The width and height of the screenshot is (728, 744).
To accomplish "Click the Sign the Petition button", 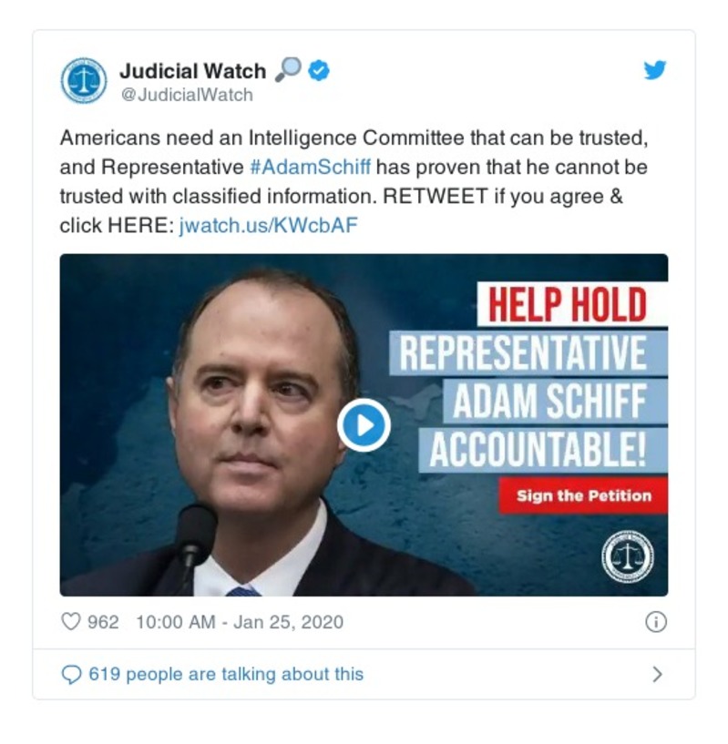I will 583,495.
